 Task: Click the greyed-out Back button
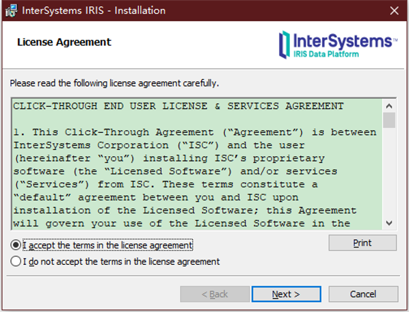tap(215, 294)
